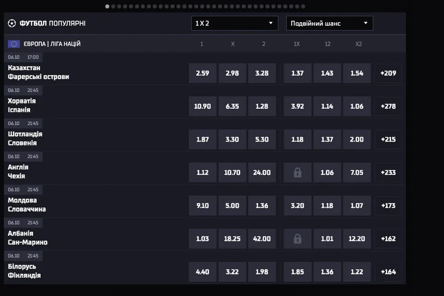Show +162 more markets for Албанія–Сан-Марино
This screenshot has width=444, height=296.
(388, 239)
